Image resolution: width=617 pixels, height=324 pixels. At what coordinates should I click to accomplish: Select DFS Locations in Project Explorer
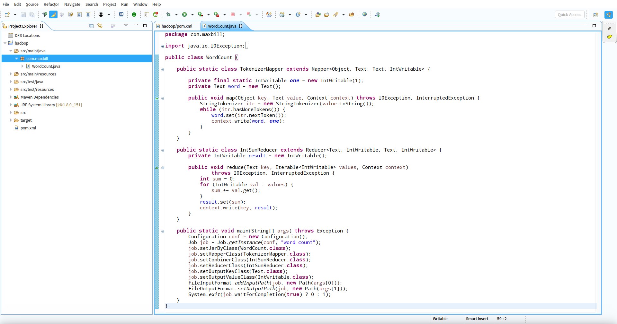click(x=27, y=35)
